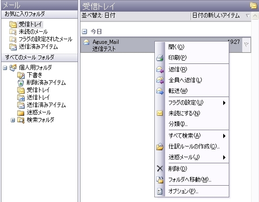
Task: Choose フォルダへ移動(M)... from the context menu
Action: (x=192, y=180)
